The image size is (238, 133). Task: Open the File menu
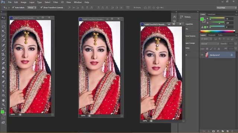click(x=10, y=2)
